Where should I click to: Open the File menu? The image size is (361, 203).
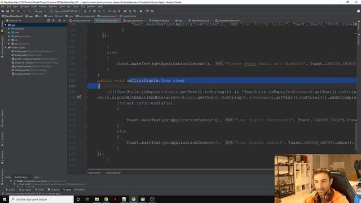coord(3,6)
